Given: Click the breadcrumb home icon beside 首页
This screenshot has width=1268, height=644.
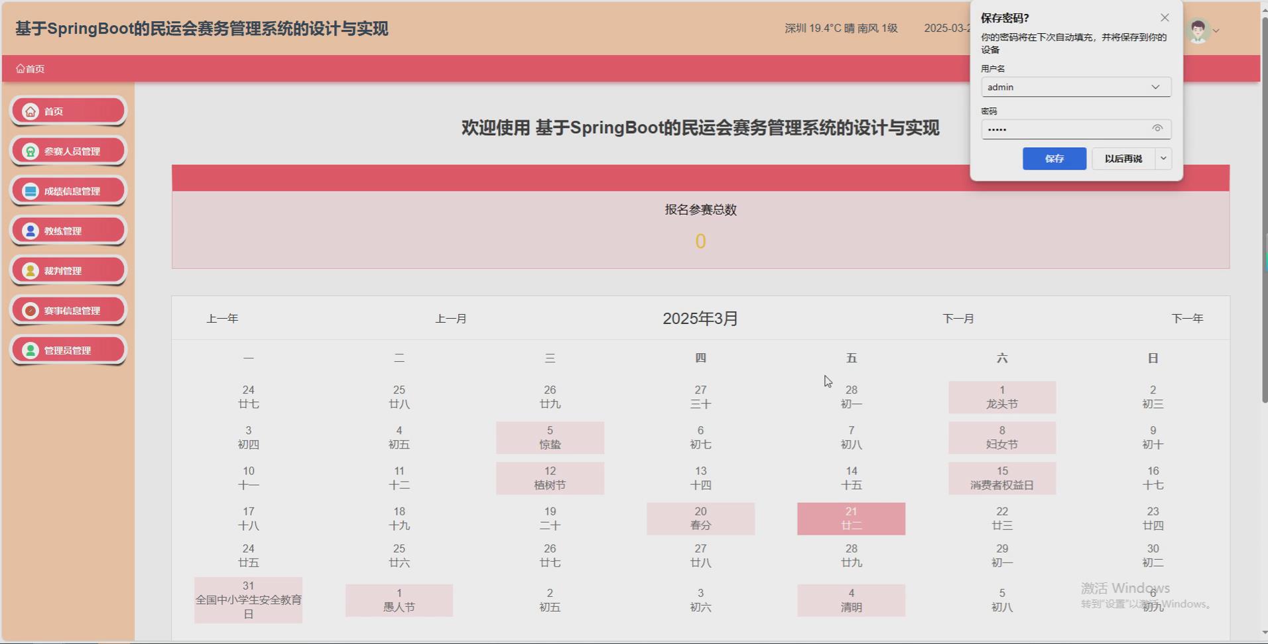Looking at the screenshot, I should 20,68.
